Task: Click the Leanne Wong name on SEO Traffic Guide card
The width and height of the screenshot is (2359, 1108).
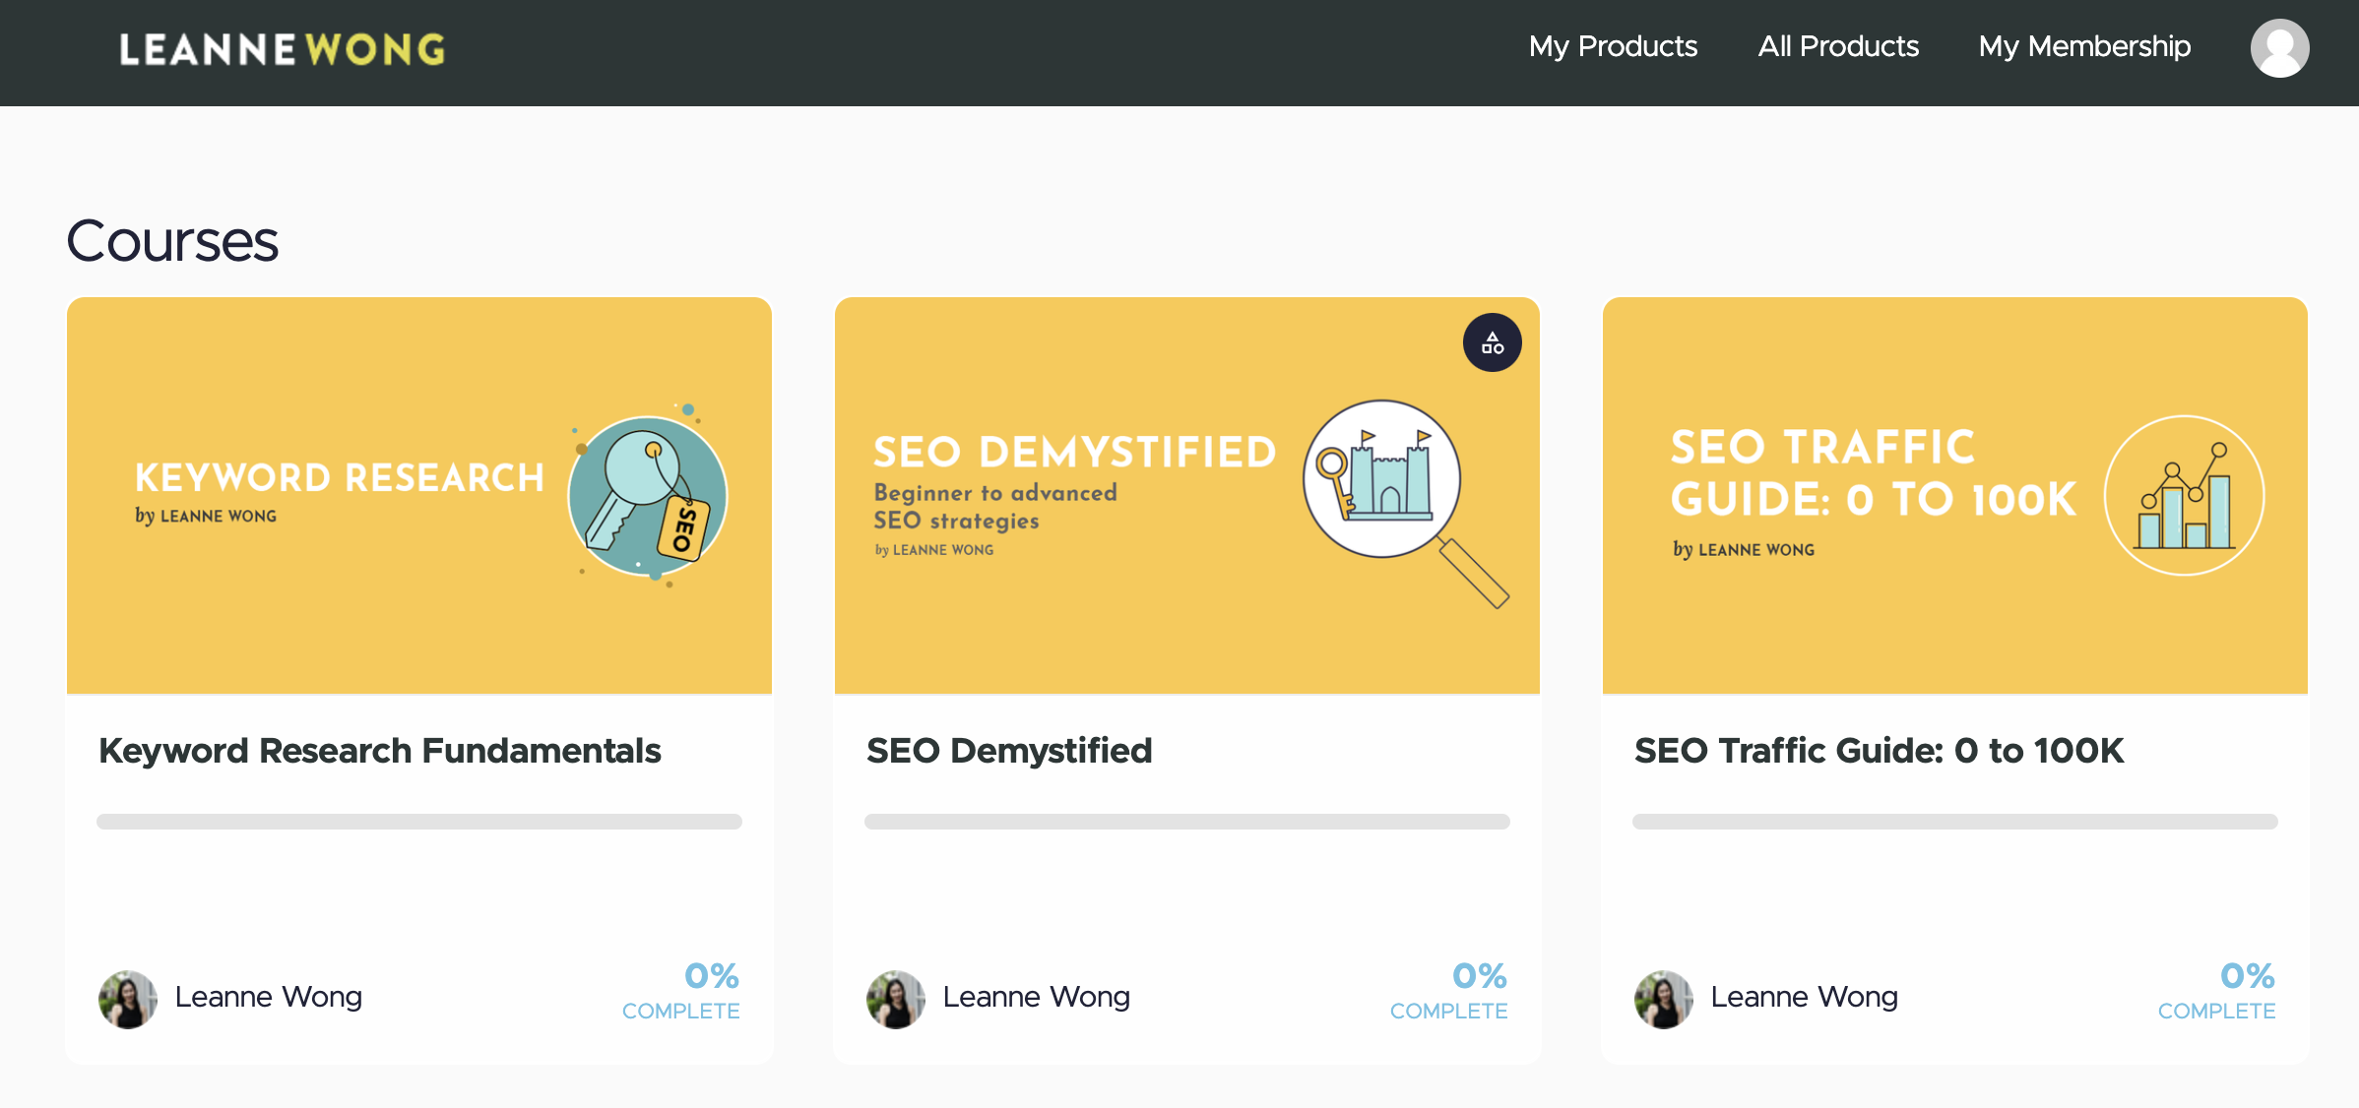Action: [1805, 997]
